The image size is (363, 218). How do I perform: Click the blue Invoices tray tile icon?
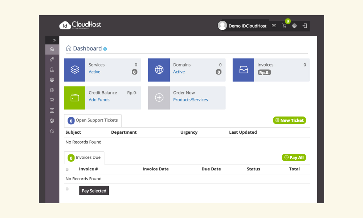tap(243, 70)
